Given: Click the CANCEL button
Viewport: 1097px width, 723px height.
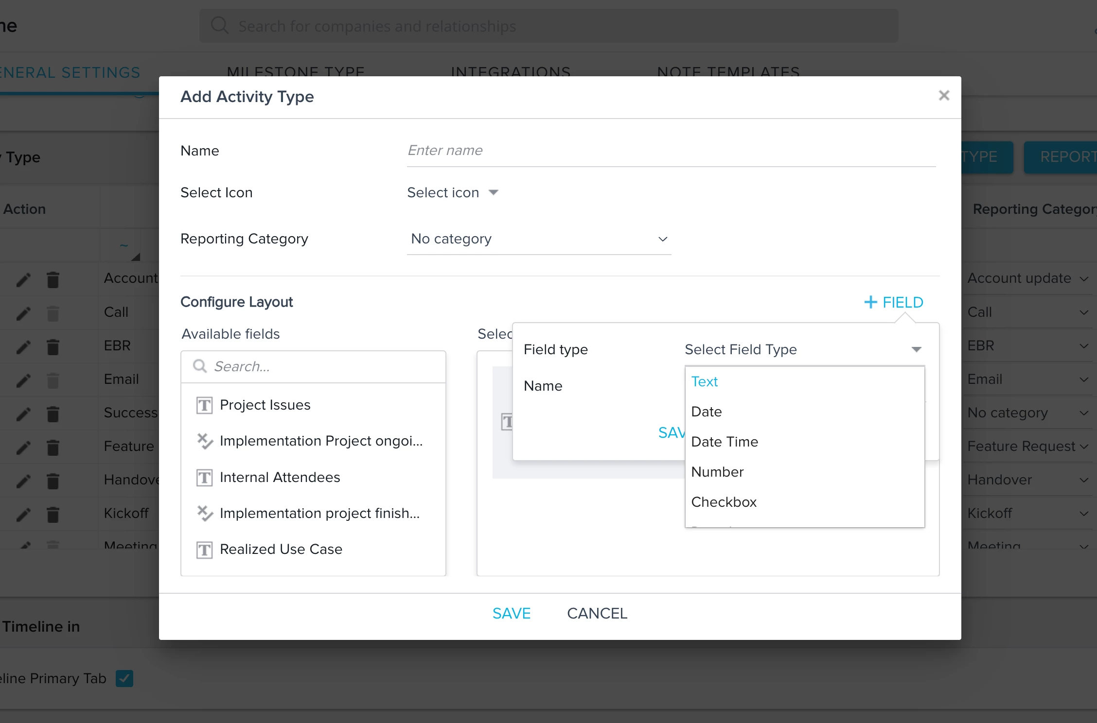Looking at the screenshot, I should tap(597, 613).
